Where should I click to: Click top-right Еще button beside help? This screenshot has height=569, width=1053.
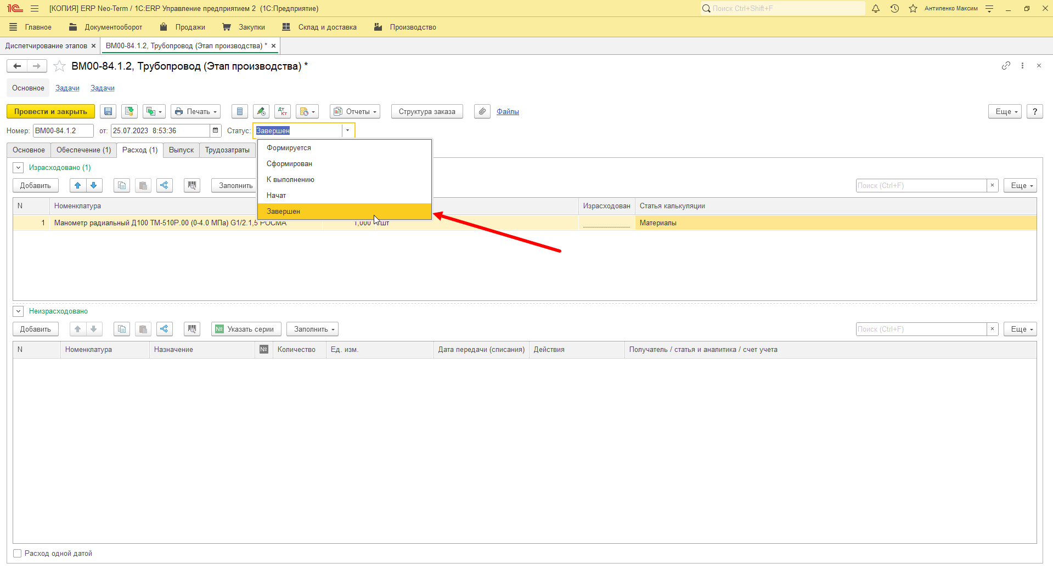coord(1005,111)
